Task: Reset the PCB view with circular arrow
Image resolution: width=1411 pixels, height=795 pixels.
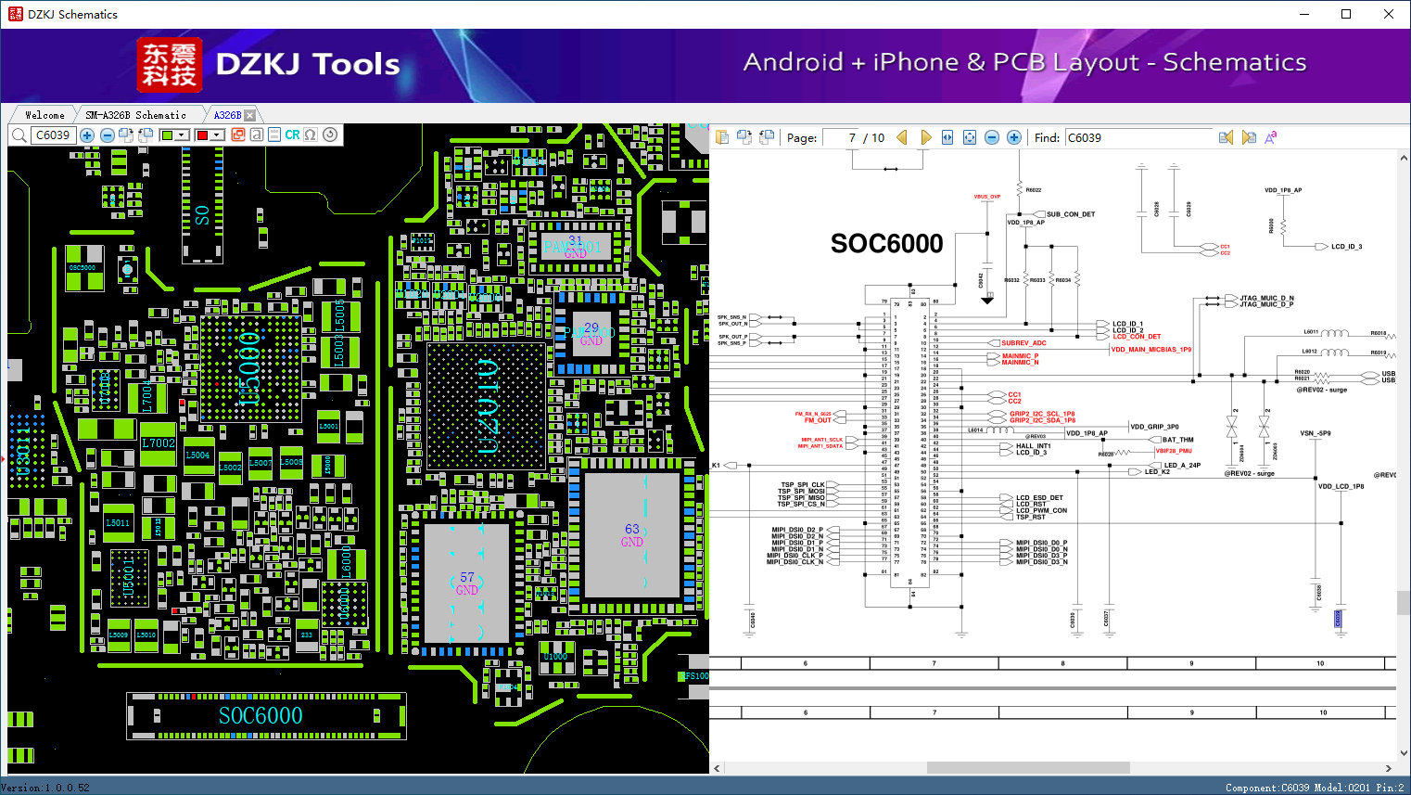Action: (330, 135)
